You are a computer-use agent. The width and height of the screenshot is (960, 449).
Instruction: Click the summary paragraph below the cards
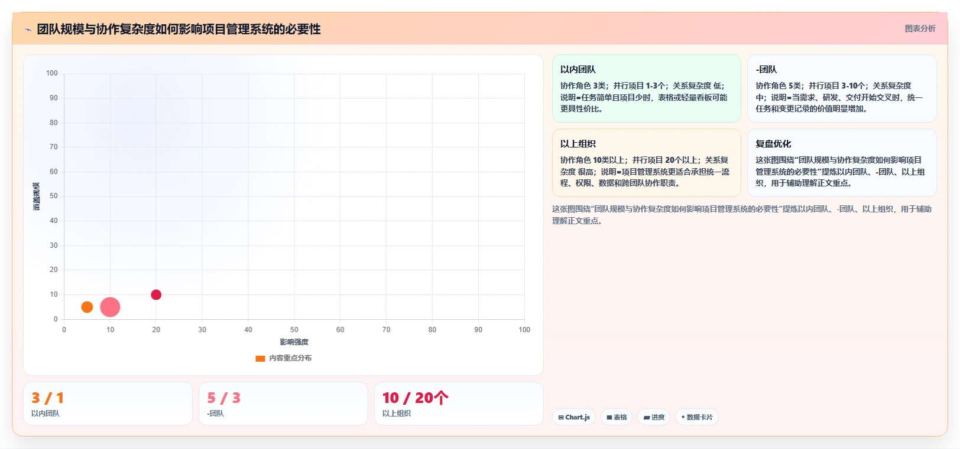(x=742, y=215)
